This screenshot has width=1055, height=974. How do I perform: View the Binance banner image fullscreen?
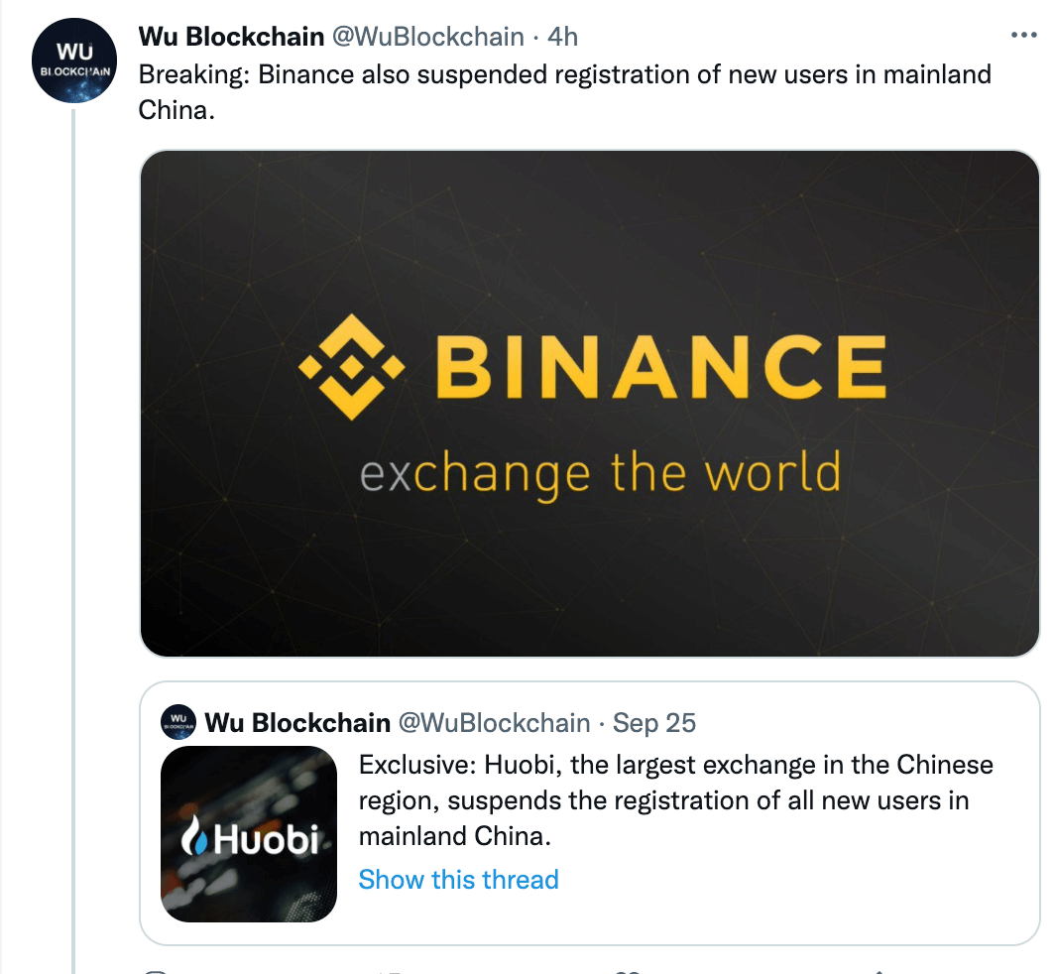(x=590, y=403)
